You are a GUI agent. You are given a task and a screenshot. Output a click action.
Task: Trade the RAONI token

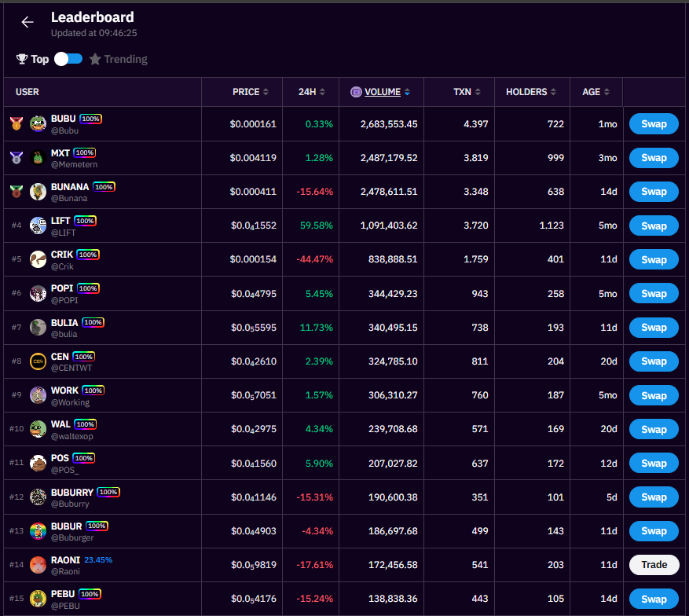(654, 565)
